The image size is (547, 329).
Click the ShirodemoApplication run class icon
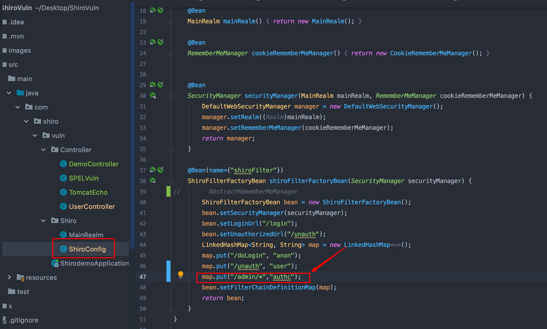(x=55, y=263)
